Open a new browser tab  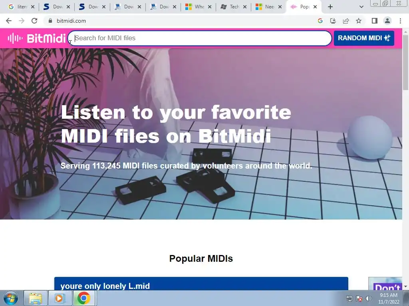(x=330, y=7)
